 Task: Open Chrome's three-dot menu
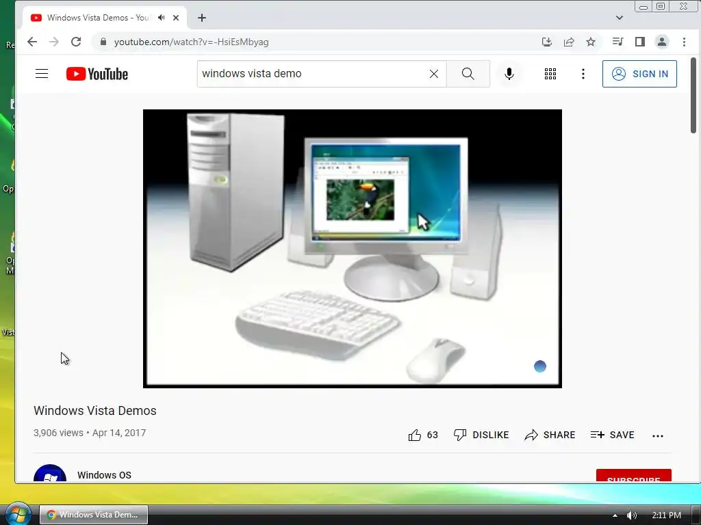pyautogui.click(x=684, y=42)
